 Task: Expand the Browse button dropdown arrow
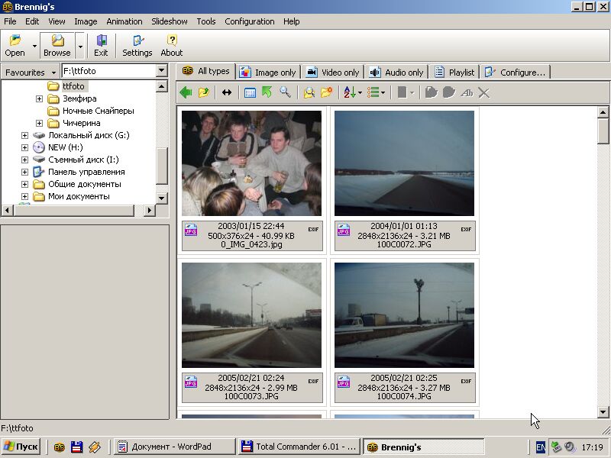coord(80,46)
